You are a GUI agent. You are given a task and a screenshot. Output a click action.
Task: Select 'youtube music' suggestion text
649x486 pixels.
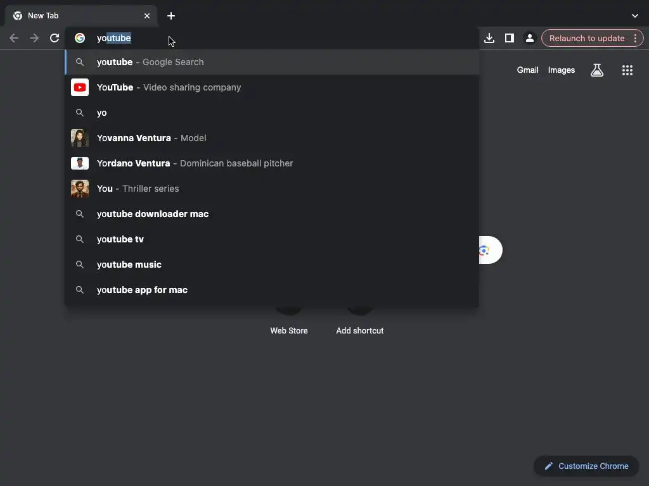coord(129,265)
